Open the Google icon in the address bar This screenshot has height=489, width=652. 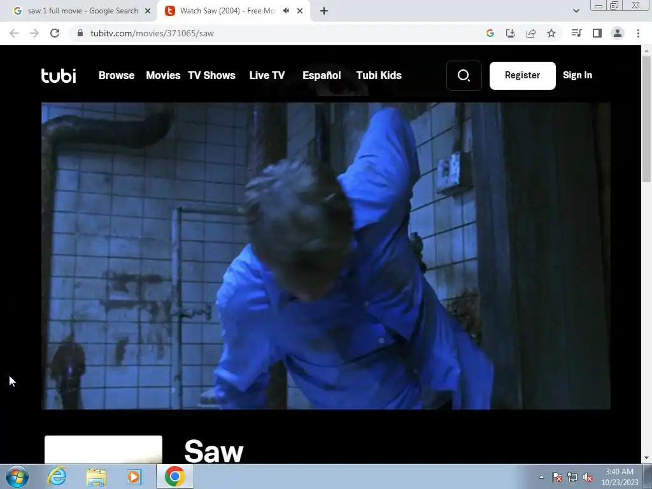490,33
